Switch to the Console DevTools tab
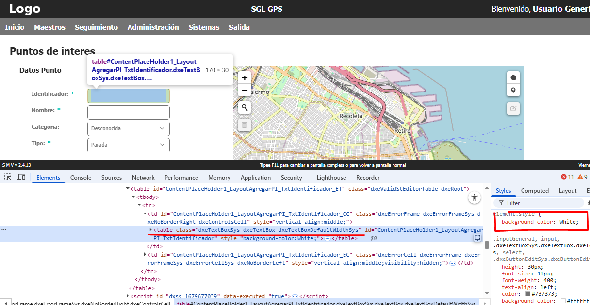590x305 pixels. point(81,178)
